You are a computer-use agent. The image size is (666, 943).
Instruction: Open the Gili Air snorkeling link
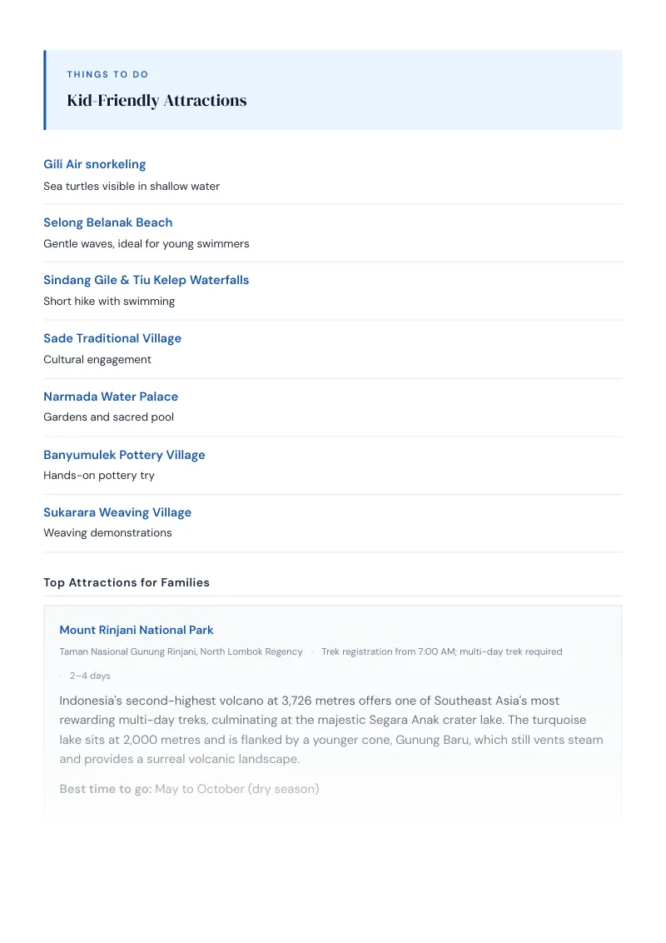[94, 164]
